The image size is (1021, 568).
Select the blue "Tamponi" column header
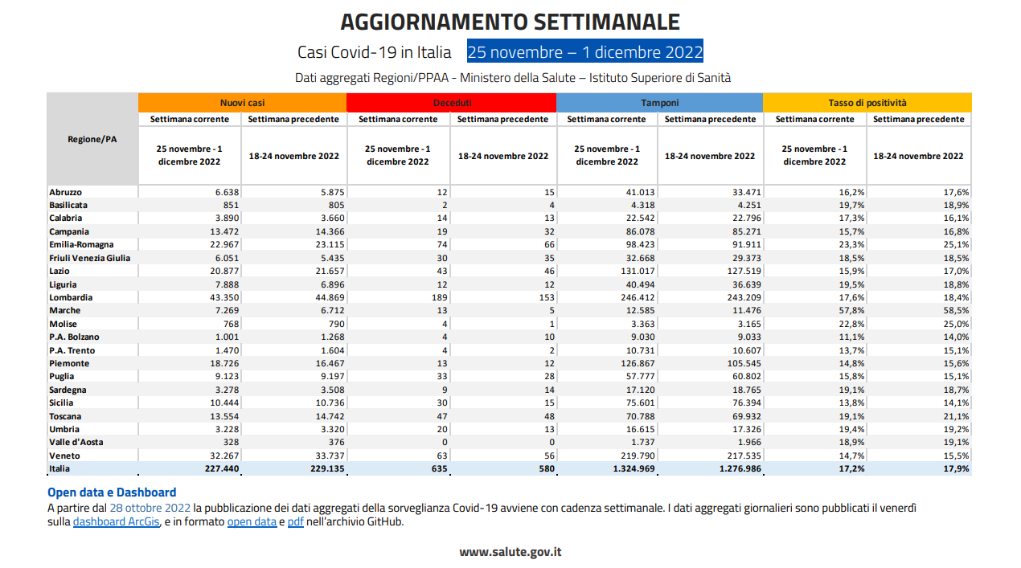tap(660, 103)
